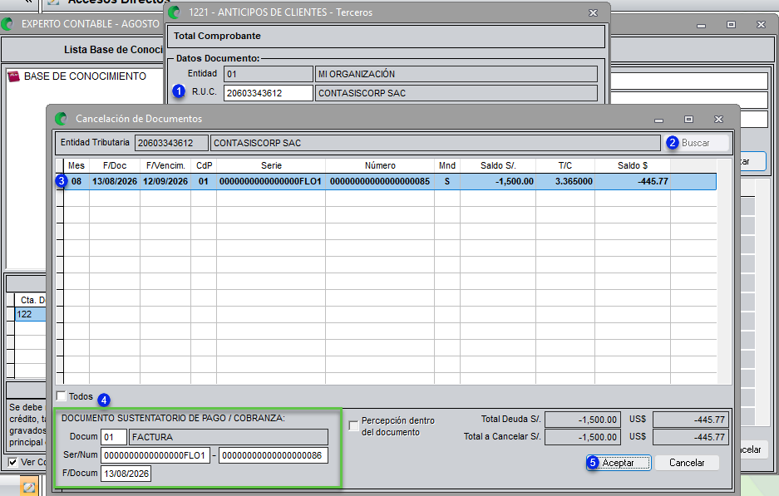Click the Docum code field 01

click(114, 437)
